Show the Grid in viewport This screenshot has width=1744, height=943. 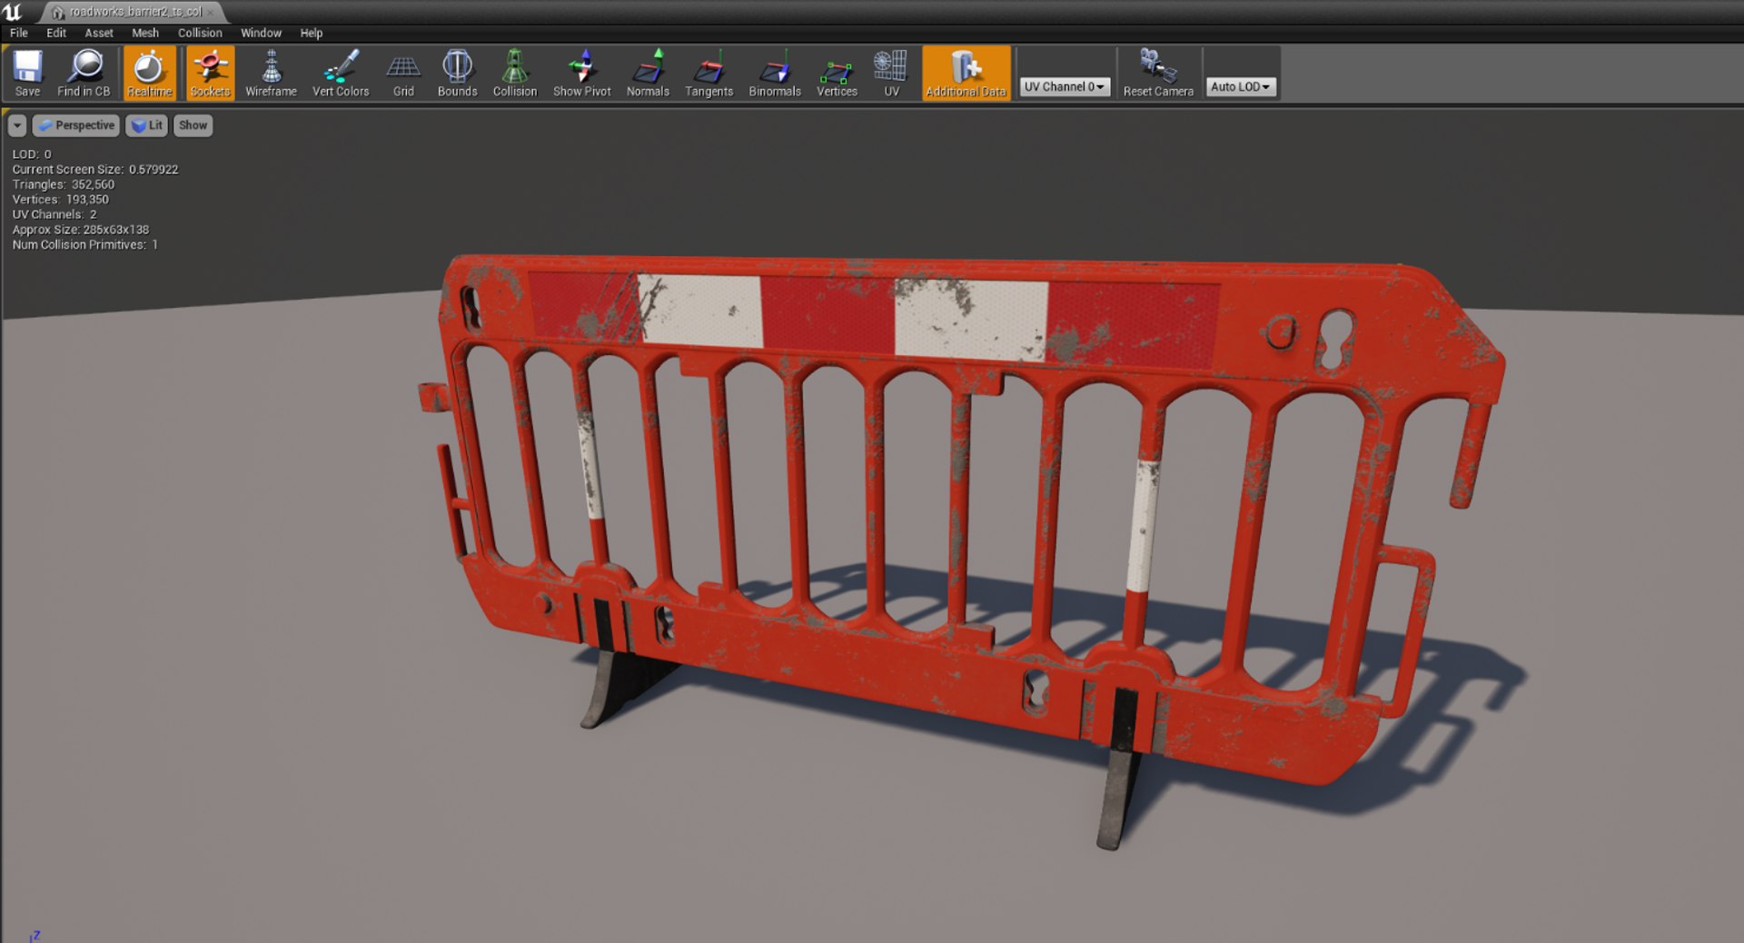pyautogui.click(x=403, y=74)
